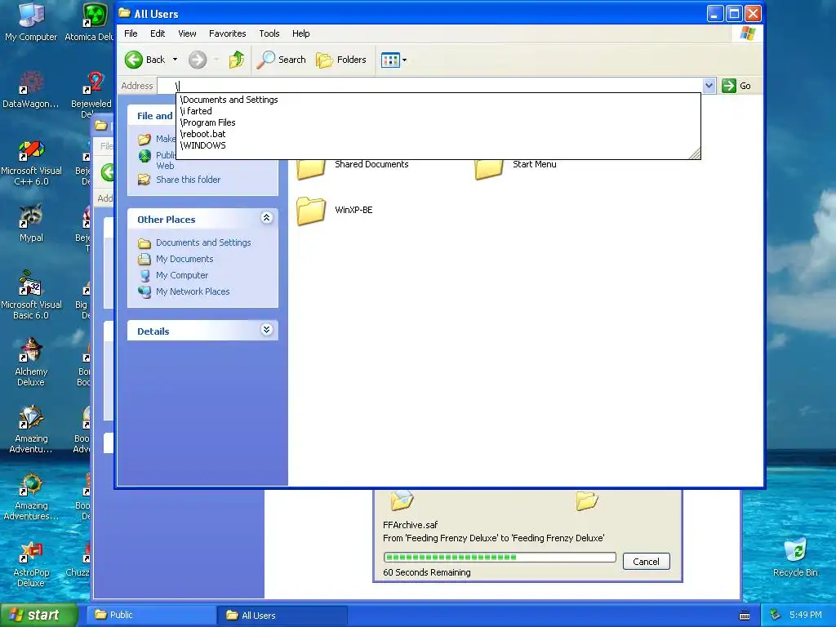Open My Computer link in Other Places
The image size is (836, 627).
[182, 275]
